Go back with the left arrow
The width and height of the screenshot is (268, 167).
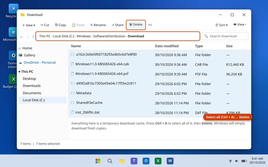[x=22, y=37]
